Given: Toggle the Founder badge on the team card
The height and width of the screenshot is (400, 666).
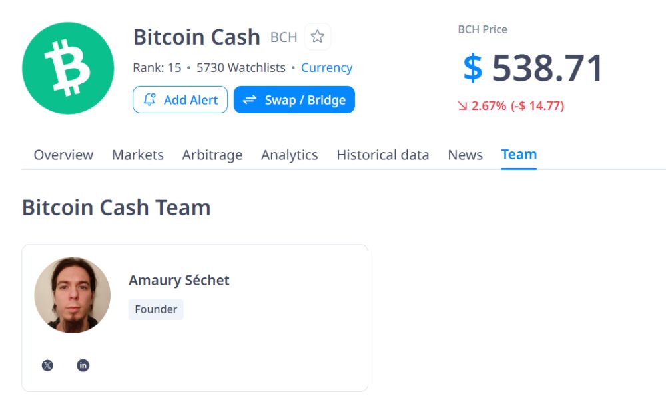Looking at the screenshot, I should (155, 309).
